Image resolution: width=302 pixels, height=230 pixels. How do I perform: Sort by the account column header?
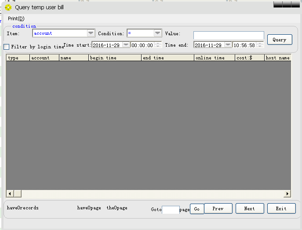[44, 58]
